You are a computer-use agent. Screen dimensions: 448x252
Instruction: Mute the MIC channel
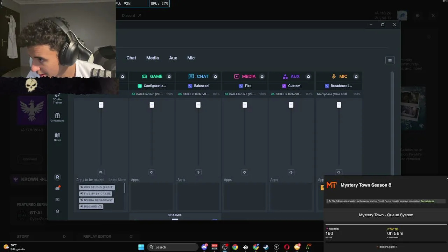tap(339, 172)
